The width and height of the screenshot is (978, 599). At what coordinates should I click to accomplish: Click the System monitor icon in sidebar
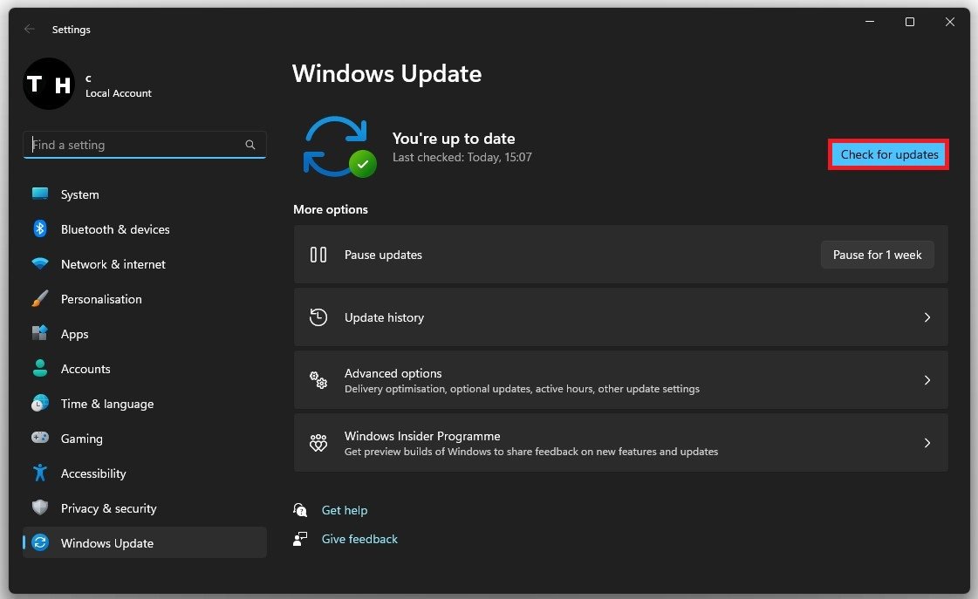(x=40, y=194)
